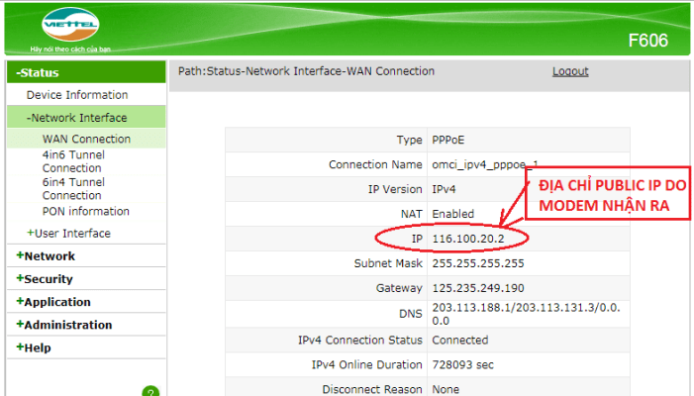Open Device Information page
The width and height of the screenshot is (694, 396).
[x=77, y=95]
